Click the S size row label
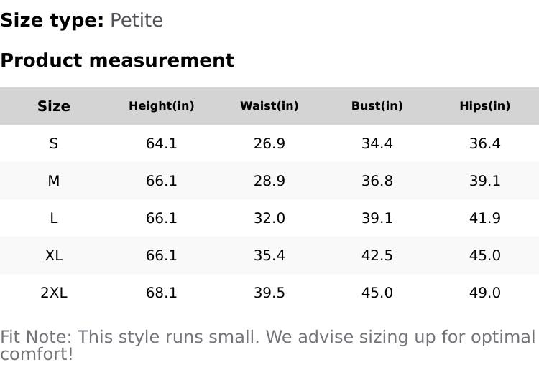 coord(54,143)
